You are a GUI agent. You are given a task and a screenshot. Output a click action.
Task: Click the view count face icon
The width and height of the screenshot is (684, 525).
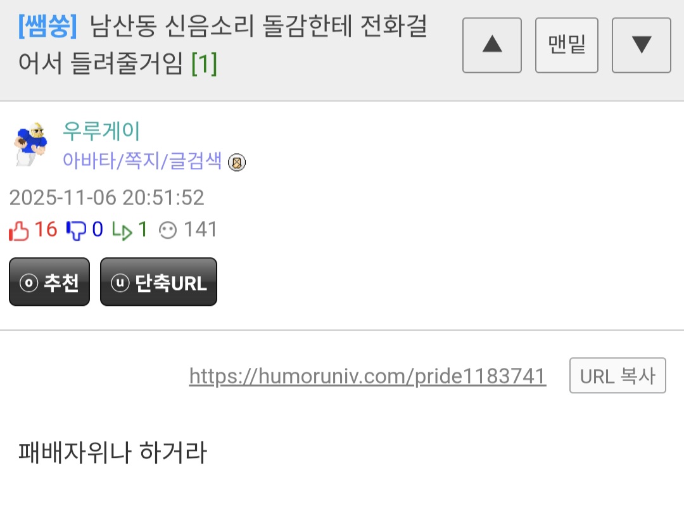pos(167,231)
